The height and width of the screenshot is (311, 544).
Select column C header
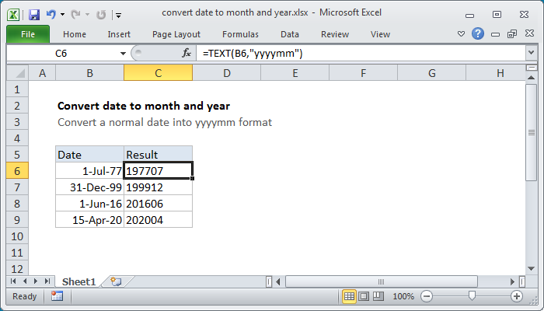[x=159, y=73]
